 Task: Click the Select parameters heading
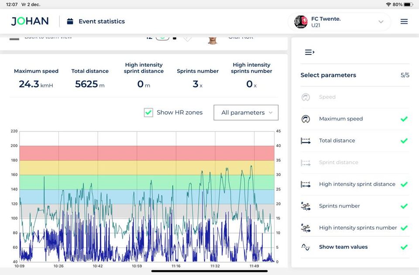[x=328, y=75]
